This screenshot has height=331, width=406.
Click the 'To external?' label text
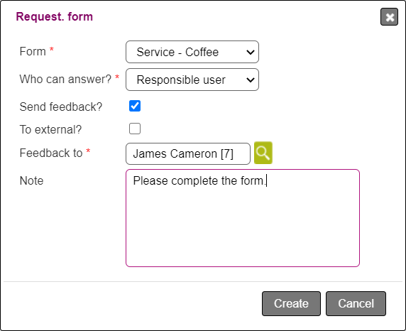click(x=51, y=129)
